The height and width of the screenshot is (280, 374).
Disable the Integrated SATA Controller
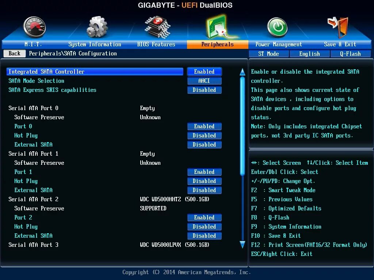(x=204, y=71)
